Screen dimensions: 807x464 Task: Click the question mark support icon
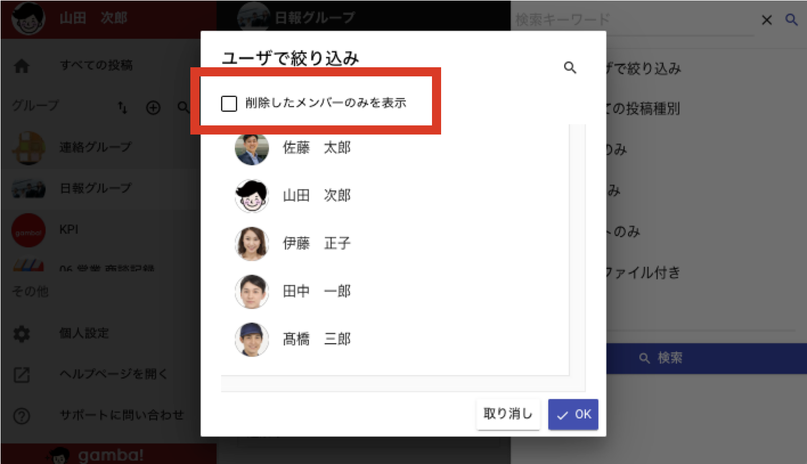(x=21, y=416)
